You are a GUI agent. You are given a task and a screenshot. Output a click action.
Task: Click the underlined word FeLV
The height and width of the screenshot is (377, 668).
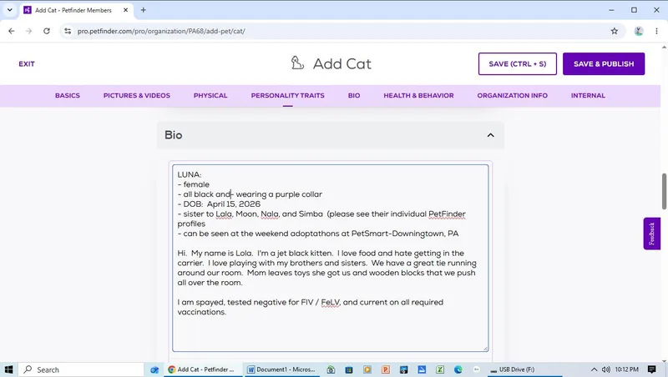[330, 303]
